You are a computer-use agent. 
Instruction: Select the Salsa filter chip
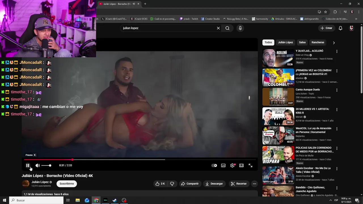click(x=302, y=42)
